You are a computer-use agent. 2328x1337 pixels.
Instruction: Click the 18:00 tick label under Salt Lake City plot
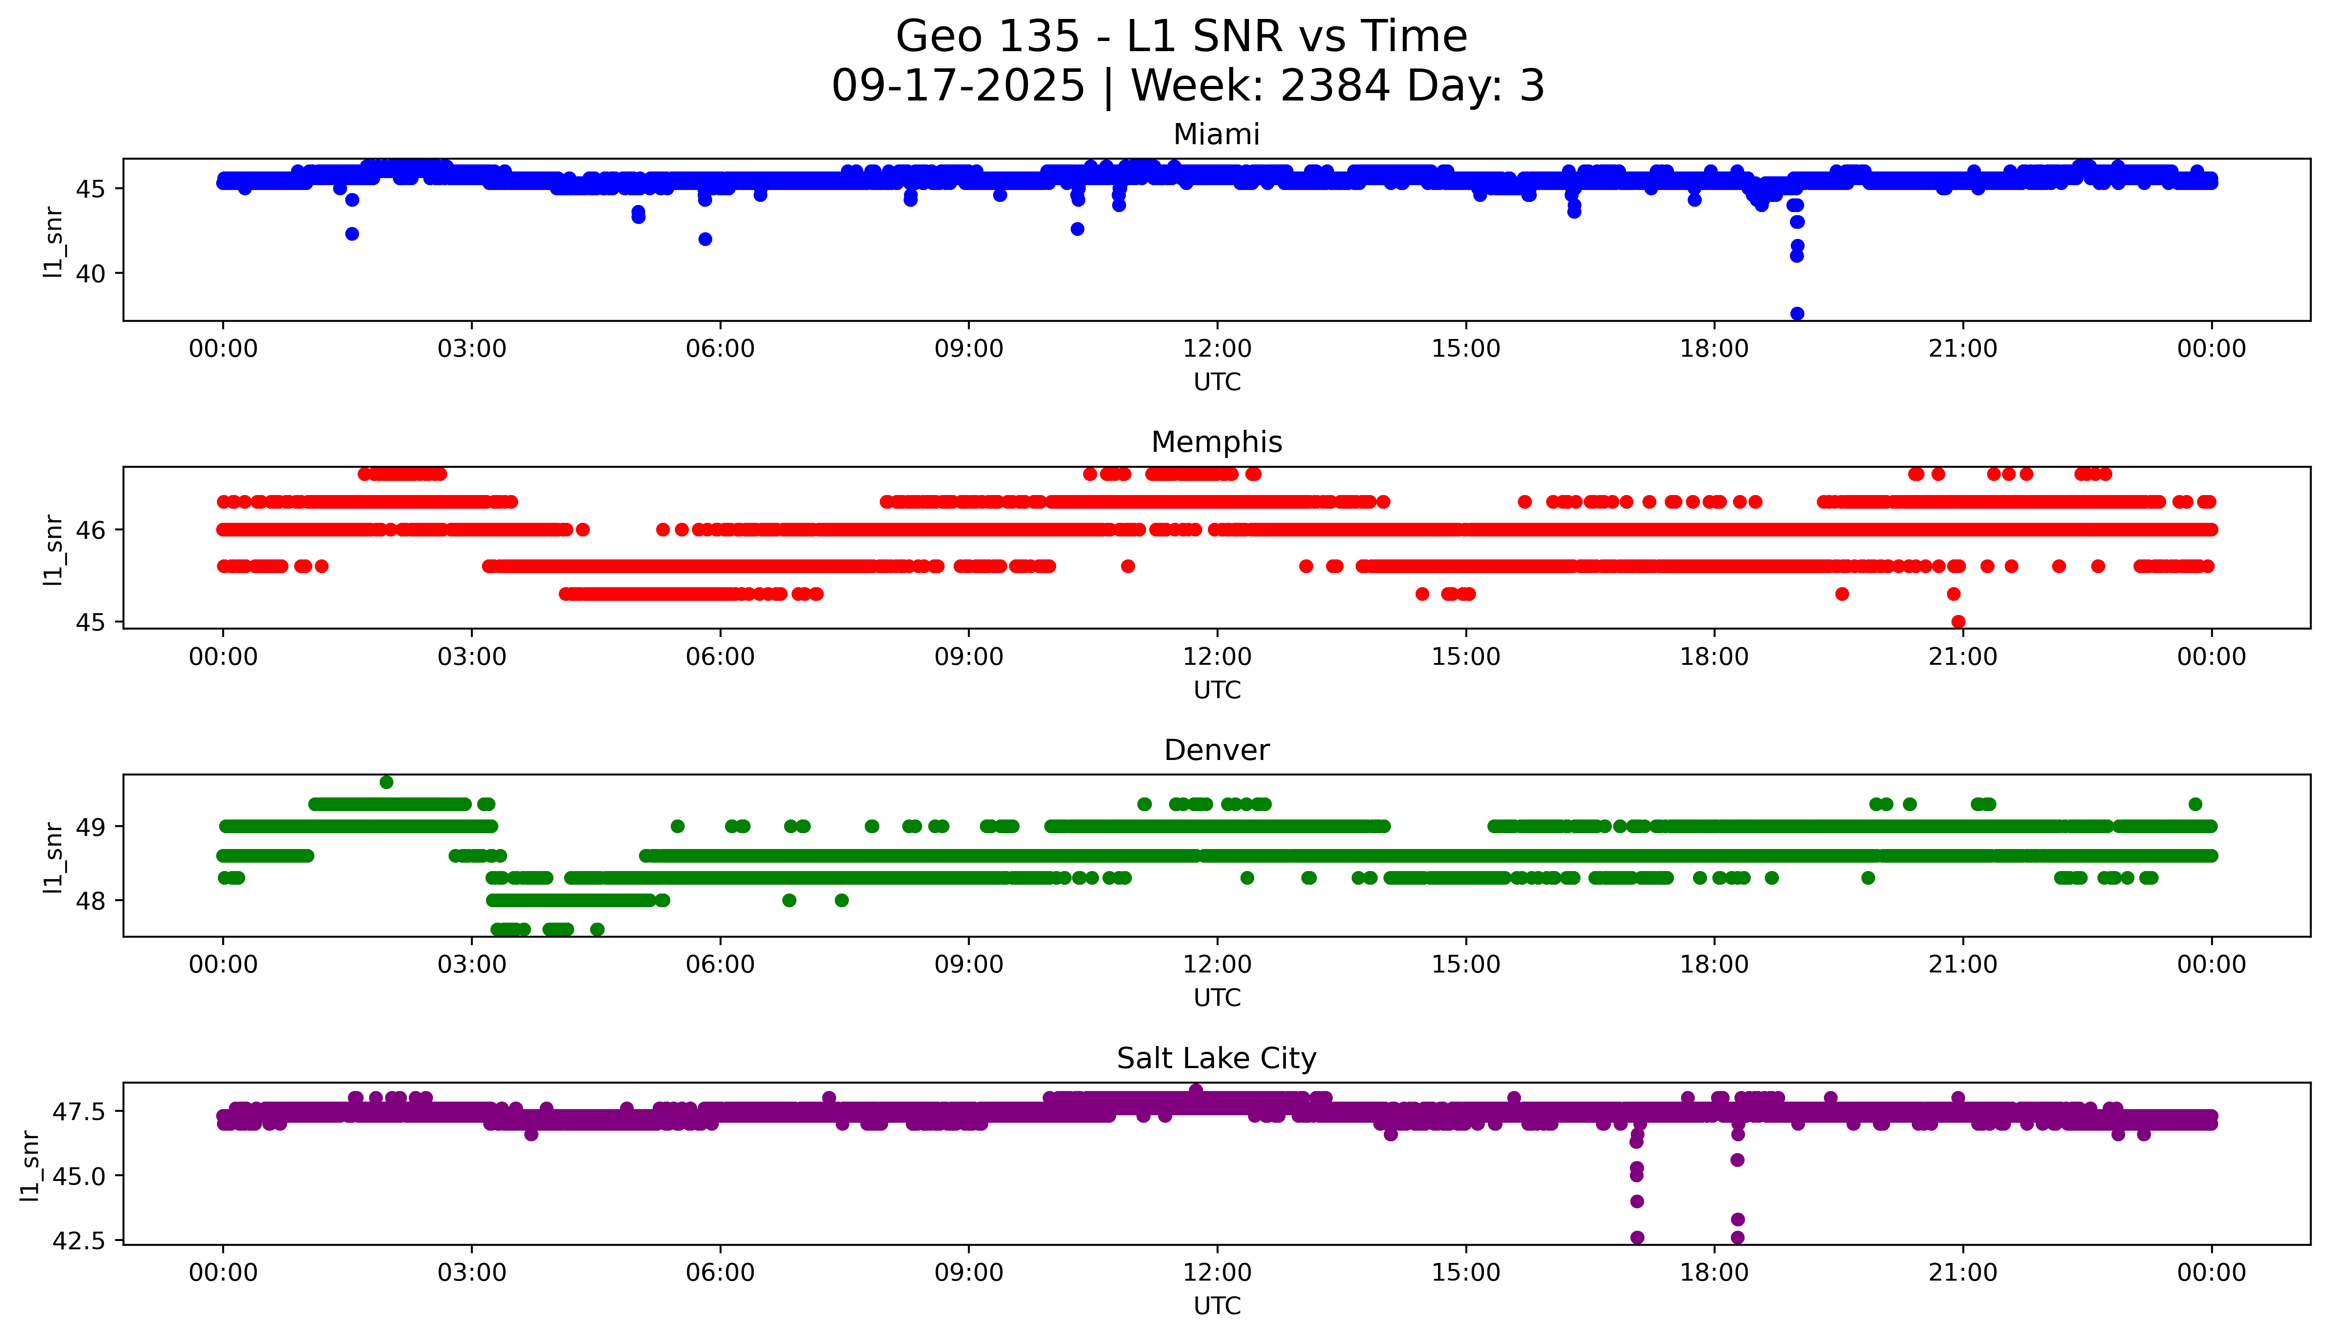[x=1714, y=1273]
